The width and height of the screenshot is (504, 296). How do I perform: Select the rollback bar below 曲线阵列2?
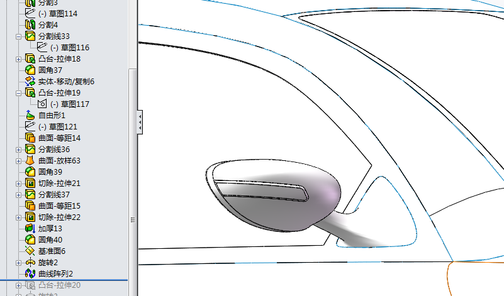point(64,280)
